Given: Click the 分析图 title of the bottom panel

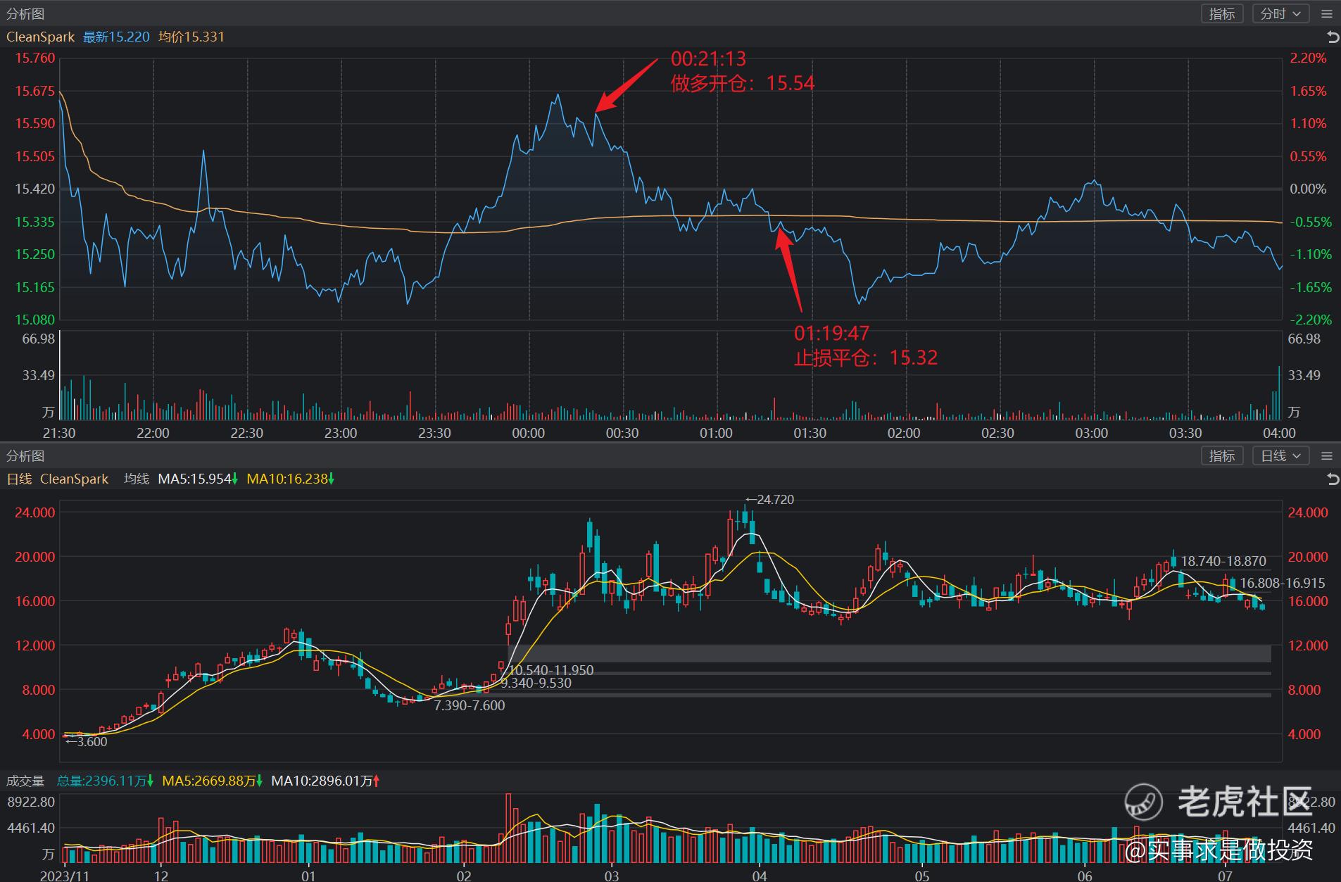Looking at the screenshot, I should (x=25, y=455).
